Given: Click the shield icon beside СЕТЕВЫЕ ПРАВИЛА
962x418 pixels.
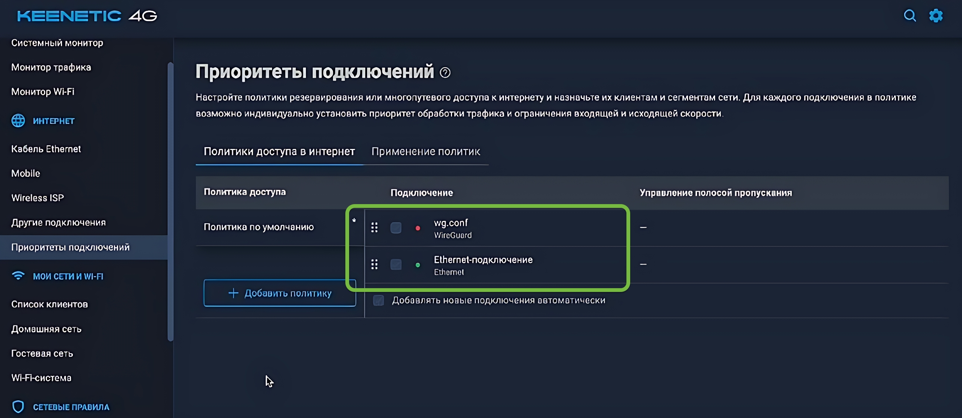Looking at the screenshot, I should 18,407.
